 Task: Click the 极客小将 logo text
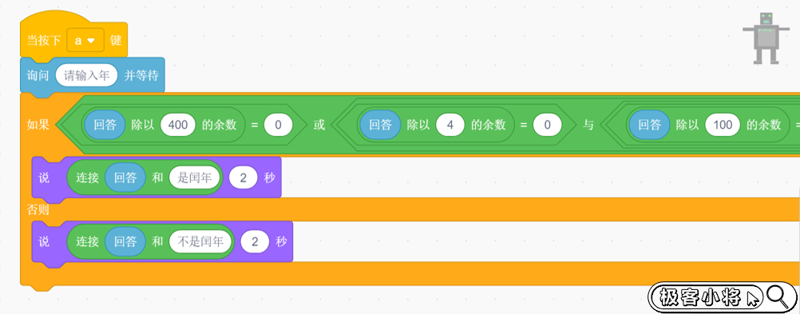(700, 296)
